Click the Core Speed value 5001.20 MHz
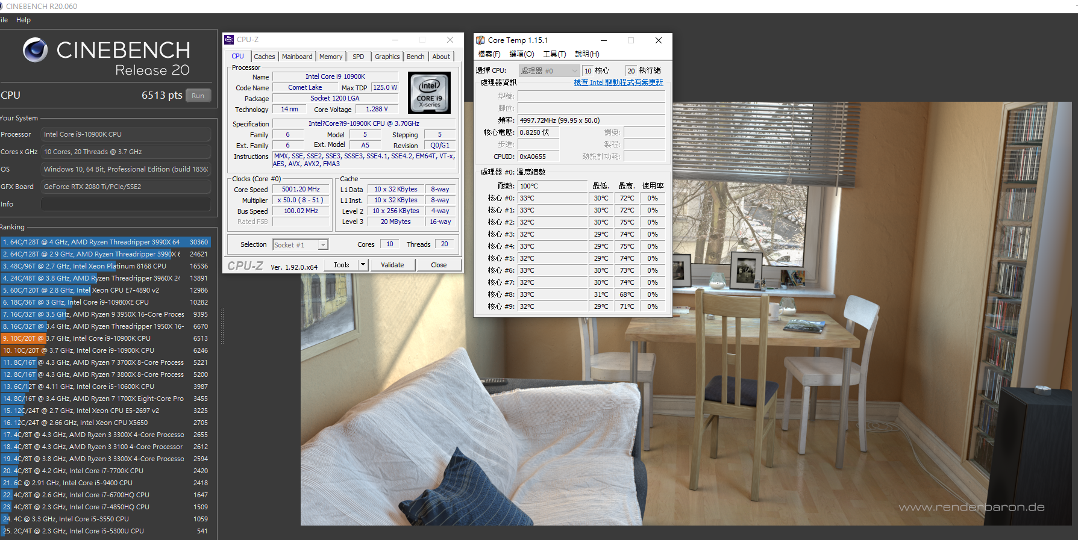Viewport: 1078px width, 540px height. tap(301, 189)
